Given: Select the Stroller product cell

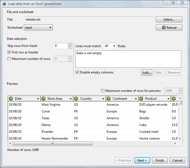Looking at the screenshot, I should pyautogui.click(x=154, y=118).
